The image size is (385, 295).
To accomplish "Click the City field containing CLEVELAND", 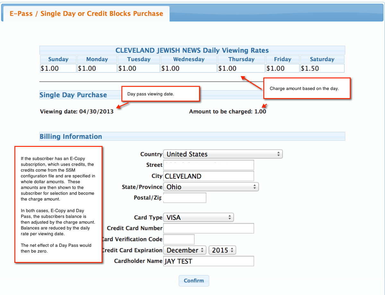I will pos(209,176).
